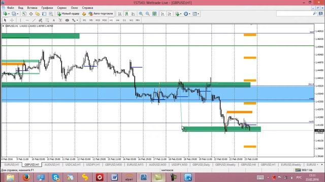The image size is (325, 182).
Task: Select the crosshair tool
Action: tap(12, 20)
